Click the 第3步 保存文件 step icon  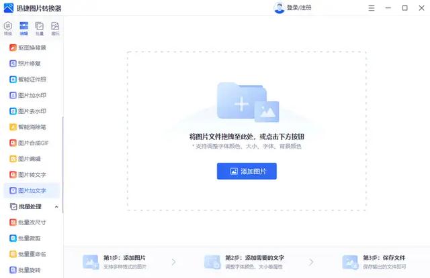point(350,262)
